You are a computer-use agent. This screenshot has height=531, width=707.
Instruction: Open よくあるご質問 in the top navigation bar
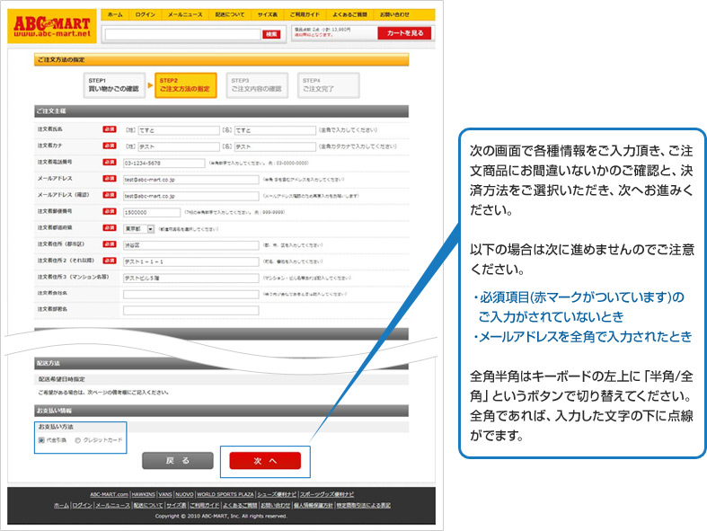click(x=349, y=15)
